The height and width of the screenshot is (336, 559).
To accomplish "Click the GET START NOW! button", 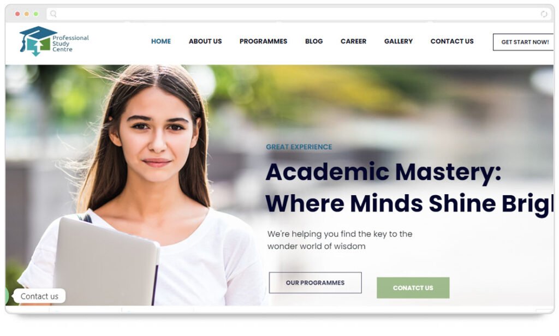I will pyautogui.click(x=524, y=42).
